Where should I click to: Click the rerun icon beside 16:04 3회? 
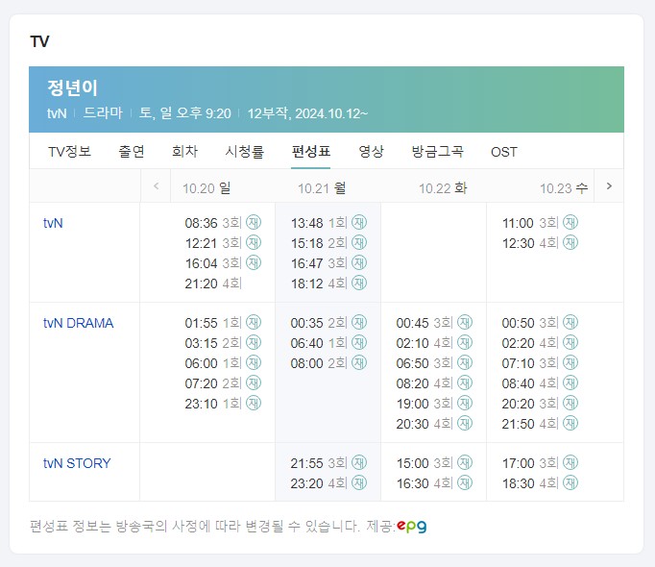click(x=254, y=262)
